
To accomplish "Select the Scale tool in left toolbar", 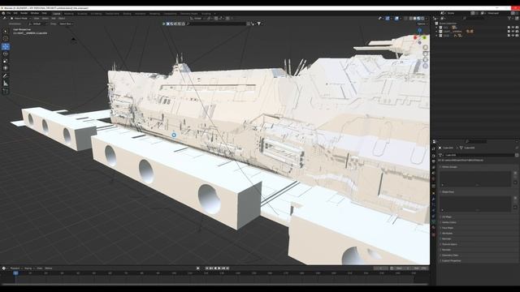I will (x=6, y=61).
